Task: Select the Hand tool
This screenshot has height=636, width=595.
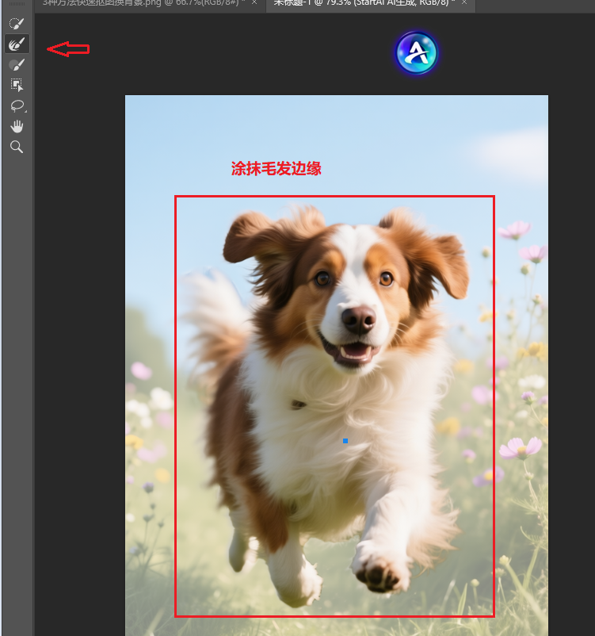Action: click(17, 126)
